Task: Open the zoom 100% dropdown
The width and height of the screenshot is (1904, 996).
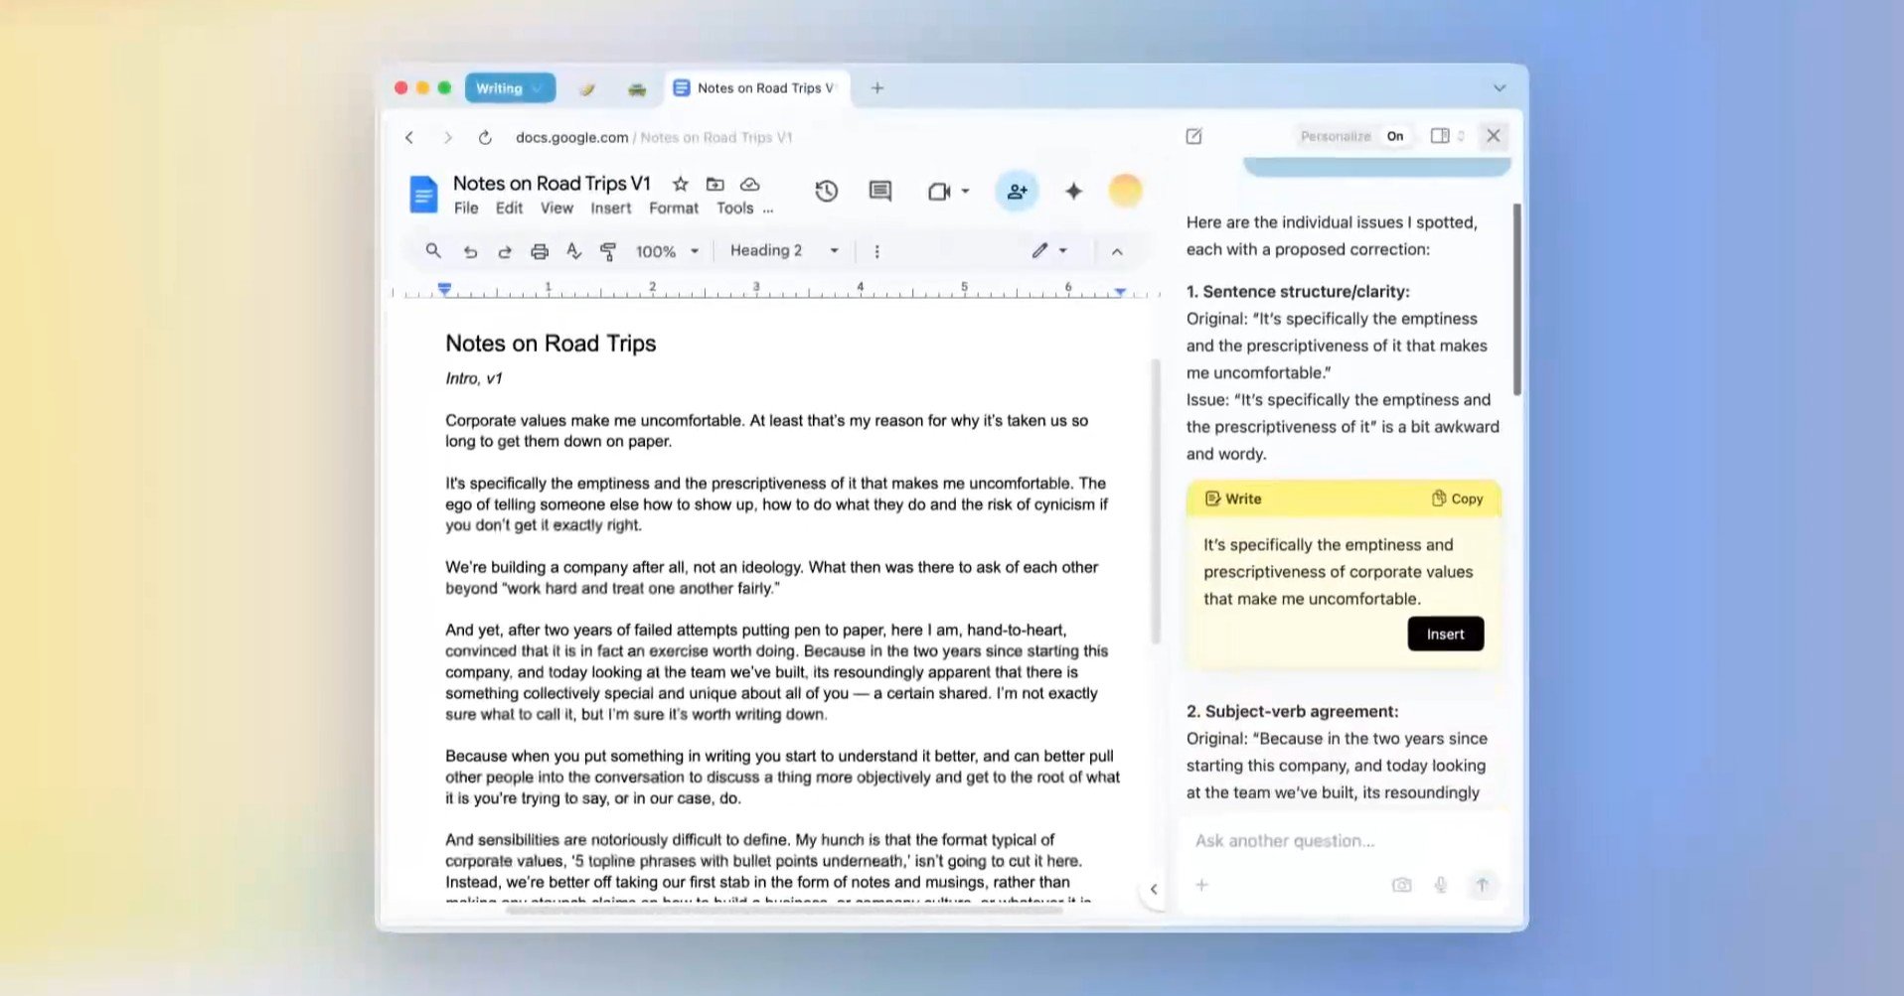Action: coord(667,251)
